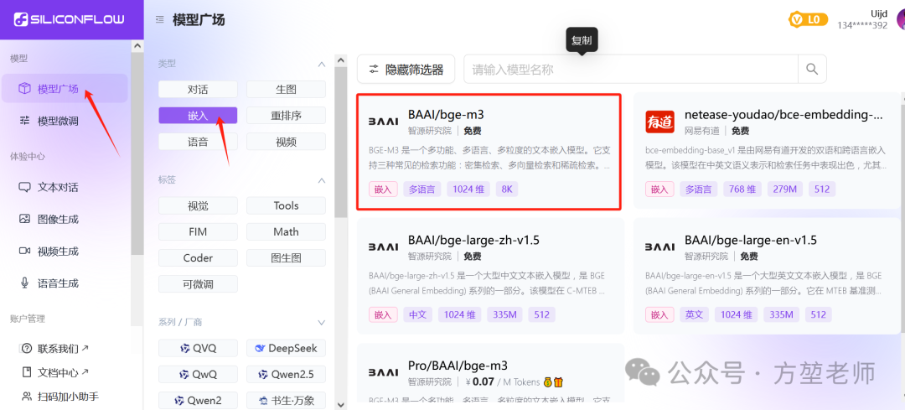Viewport: 905px width, 410px height.
Task: Click the BAAI logo of bge-large-zh-v1.5
Action: coord(383,247)
